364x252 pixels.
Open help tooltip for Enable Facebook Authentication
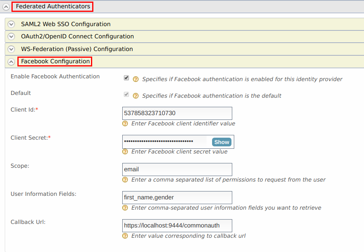[x=136, y=79]
